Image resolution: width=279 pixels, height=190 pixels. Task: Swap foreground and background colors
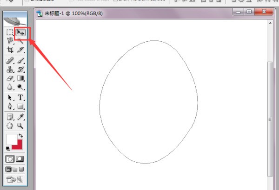pyautogui.click(x=20, y=135)
